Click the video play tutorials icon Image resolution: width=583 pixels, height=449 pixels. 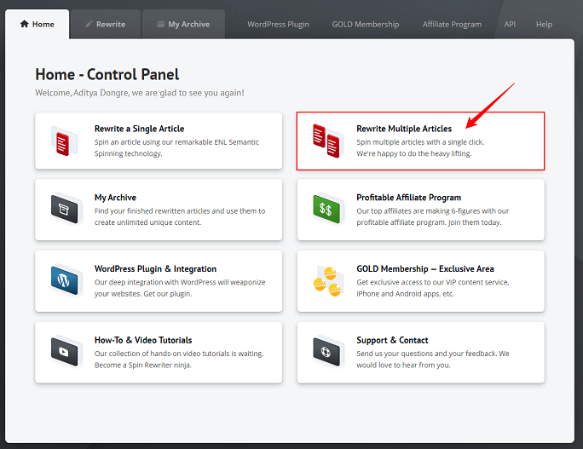point(65,351)
